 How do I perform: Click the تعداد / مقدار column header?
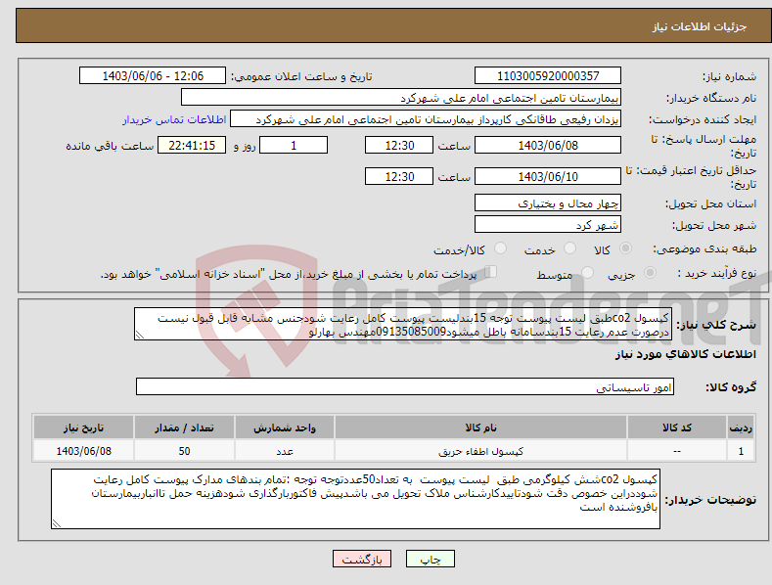pyautogui.click(x=184, y=427)
